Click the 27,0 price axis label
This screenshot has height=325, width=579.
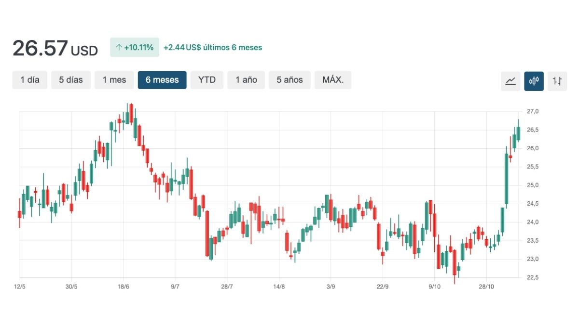click(x=533, y=112)
